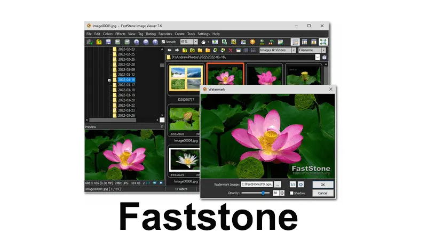
Task: Increase opacity with the up stepper arrow
Action: pyautogui.click(x=282, y=191)
